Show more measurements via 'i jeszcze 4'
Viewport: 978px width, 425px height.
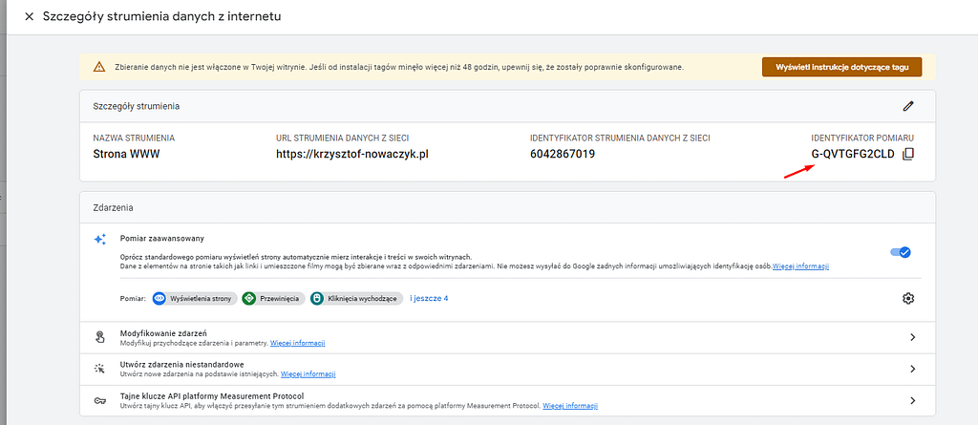click(x=429, y=299)
